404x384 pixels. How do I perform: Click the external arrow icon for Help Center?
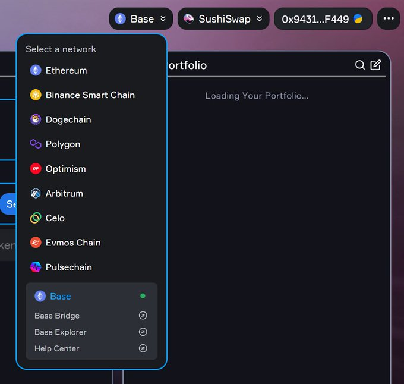coord(143,348)
